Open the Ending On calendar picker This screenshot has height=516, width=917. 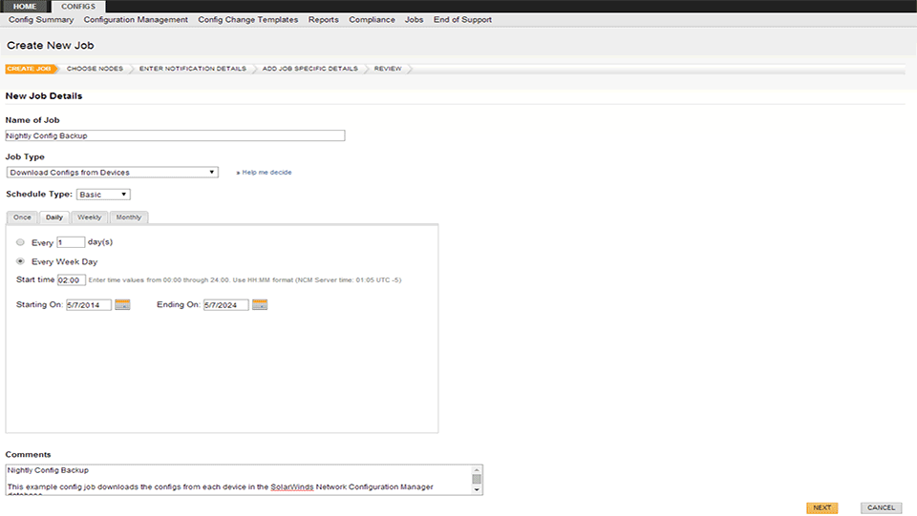(260, 305)
